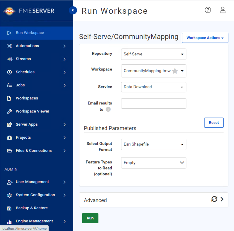Click the Workspaces file icon
Viewport: 234px width, 231px height.
click(9, 98)
